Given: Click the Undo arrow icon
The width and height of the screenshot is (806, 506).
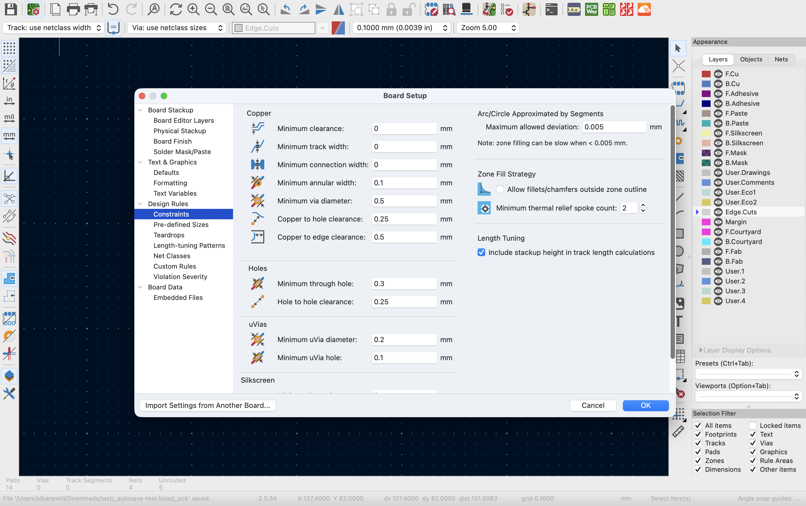Looking at the screenshot, I should pos(113,9).
